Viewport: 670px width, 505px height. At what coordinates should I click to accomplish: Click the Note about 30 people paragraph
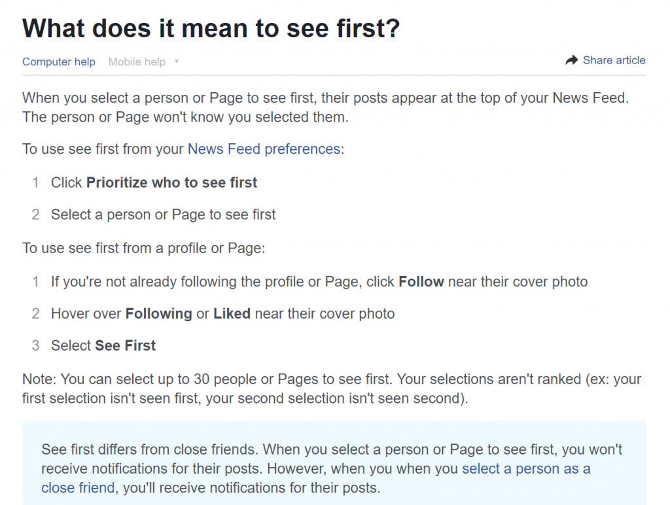click(332, 389)
